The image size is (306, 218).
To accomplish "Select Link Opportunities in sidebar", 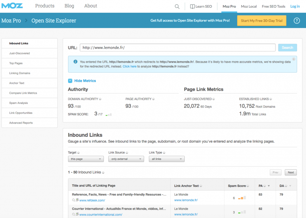I will click(30, 113).
